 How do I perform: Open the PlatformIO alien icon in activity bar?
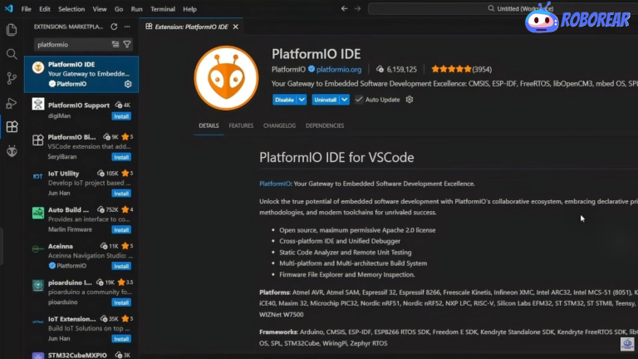click(12, 151)
